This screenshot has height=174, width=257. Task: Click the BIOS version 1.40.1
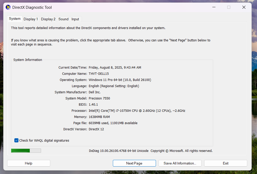point(93,104)
